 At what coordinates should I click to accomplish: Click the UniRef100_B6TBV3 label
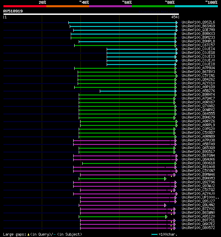[x=198, y=72]
